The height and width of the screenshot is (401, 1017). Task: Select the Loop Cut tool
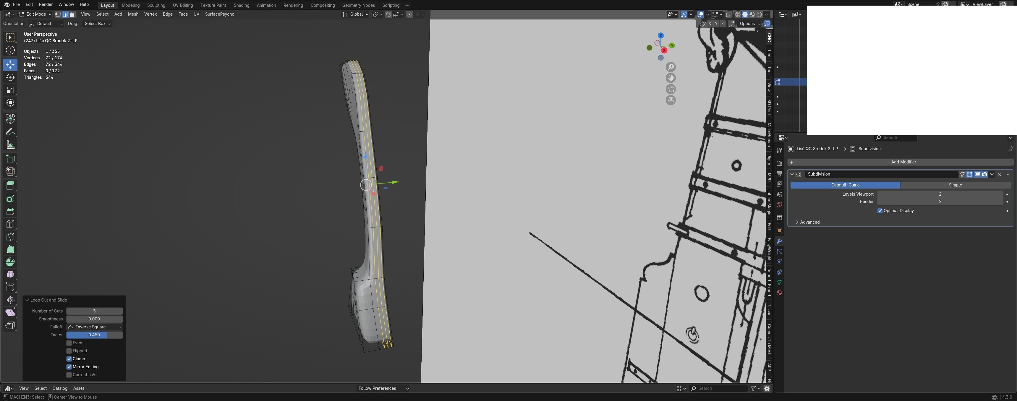click(x=10, y=224)
